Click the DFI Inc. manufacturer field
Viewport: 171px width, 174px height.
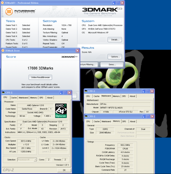point(125,104)
